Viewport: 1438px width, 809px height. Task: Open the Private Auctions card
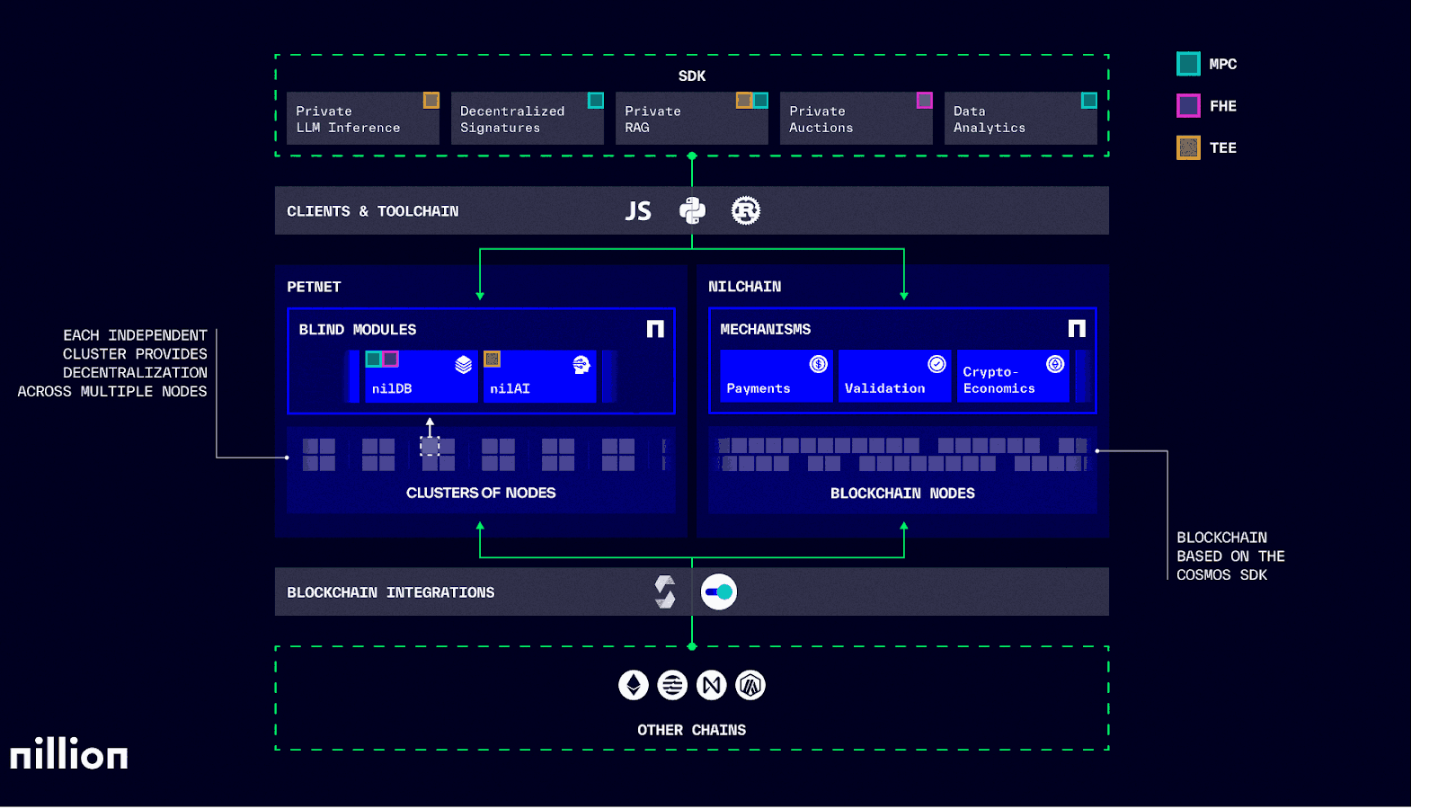pos(856,119)
